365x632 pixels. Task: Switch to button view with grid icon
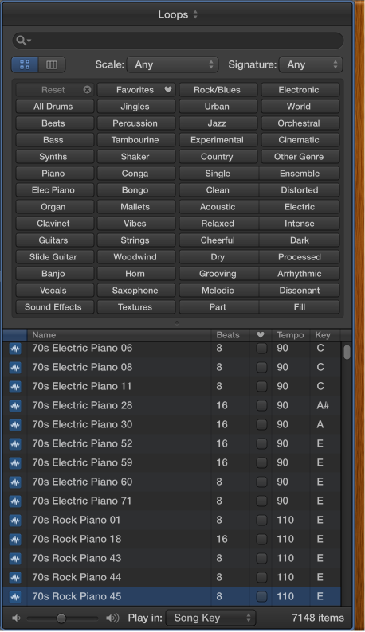25,64
